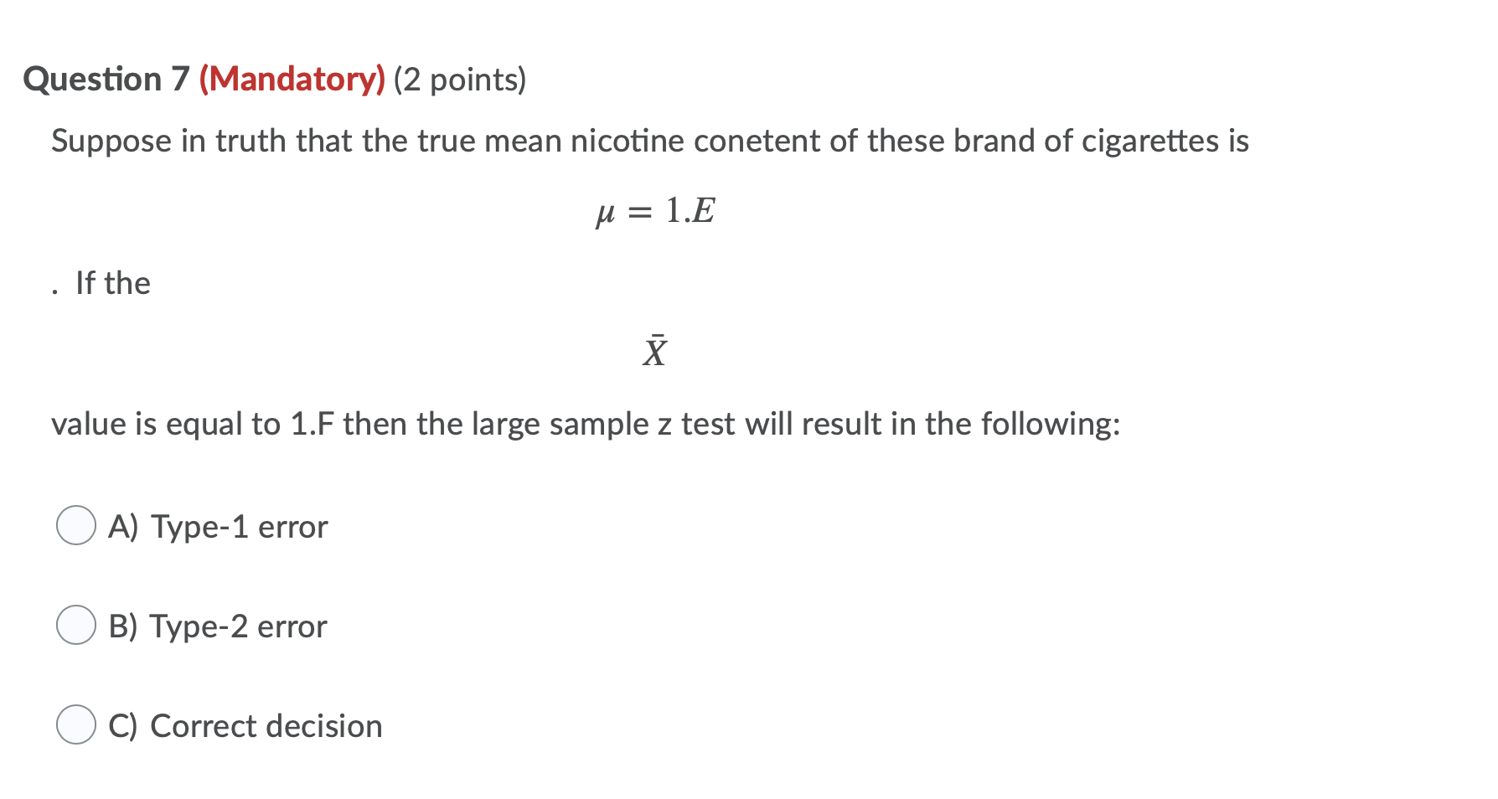Click the phrase 'If the' in the question
1498x799 pixels.
114,282
